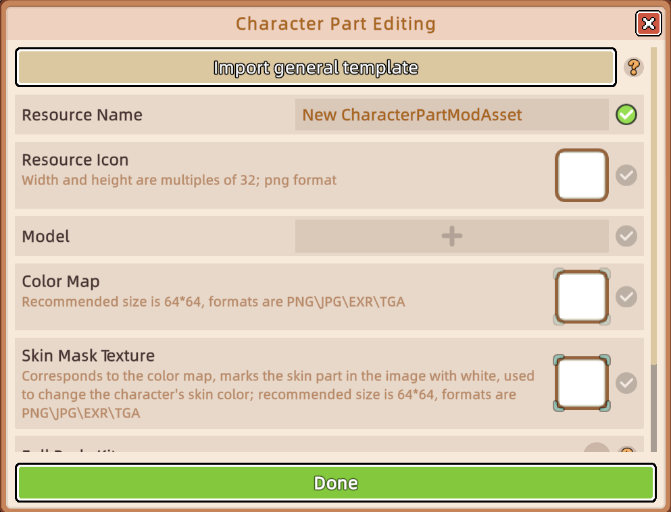
Task: Add a model with the plus button
Action: tap(451, 236)
